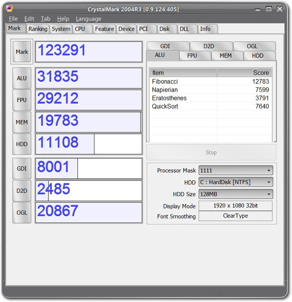Click the HDD score 11108
Viewport: 292px width, 302px height.
[x=89, y=144]
